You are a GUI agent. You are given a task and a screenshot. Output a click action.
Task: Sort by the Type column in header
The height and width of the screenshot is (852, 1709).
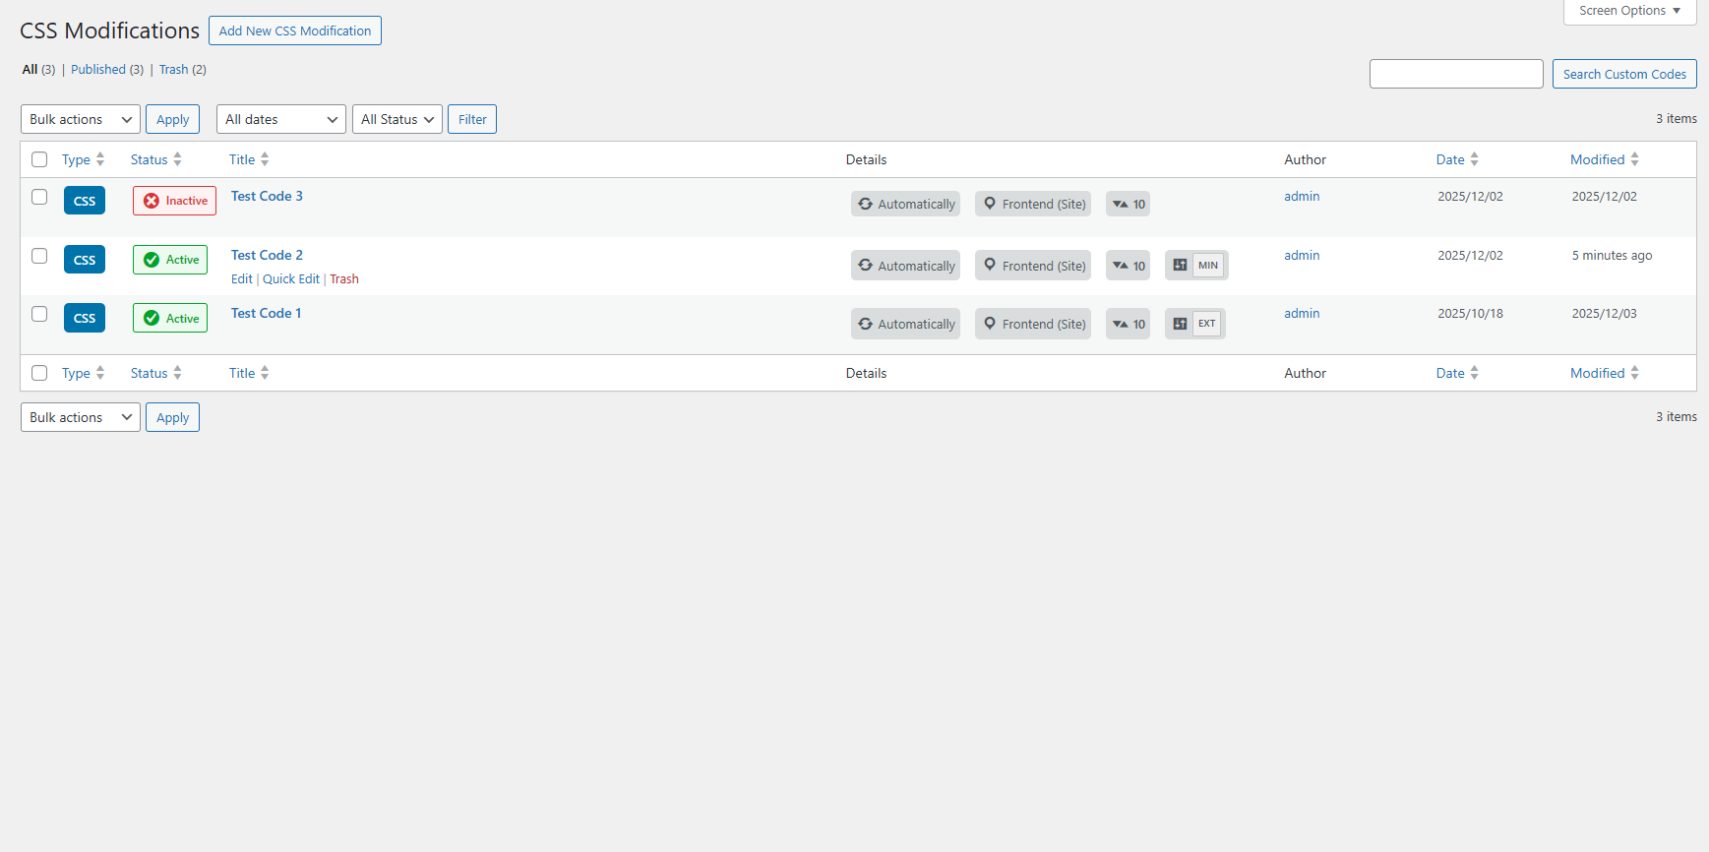pyautogui.click(x=83, y=159)
